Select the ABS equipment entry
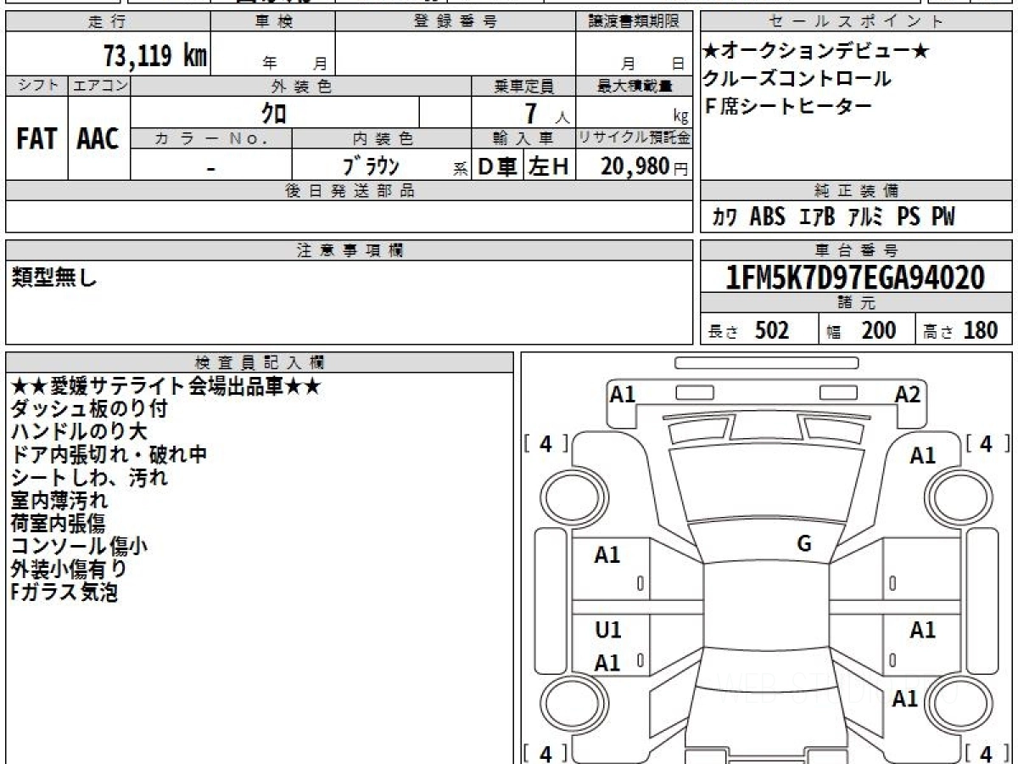 click(x=768, y=217)
